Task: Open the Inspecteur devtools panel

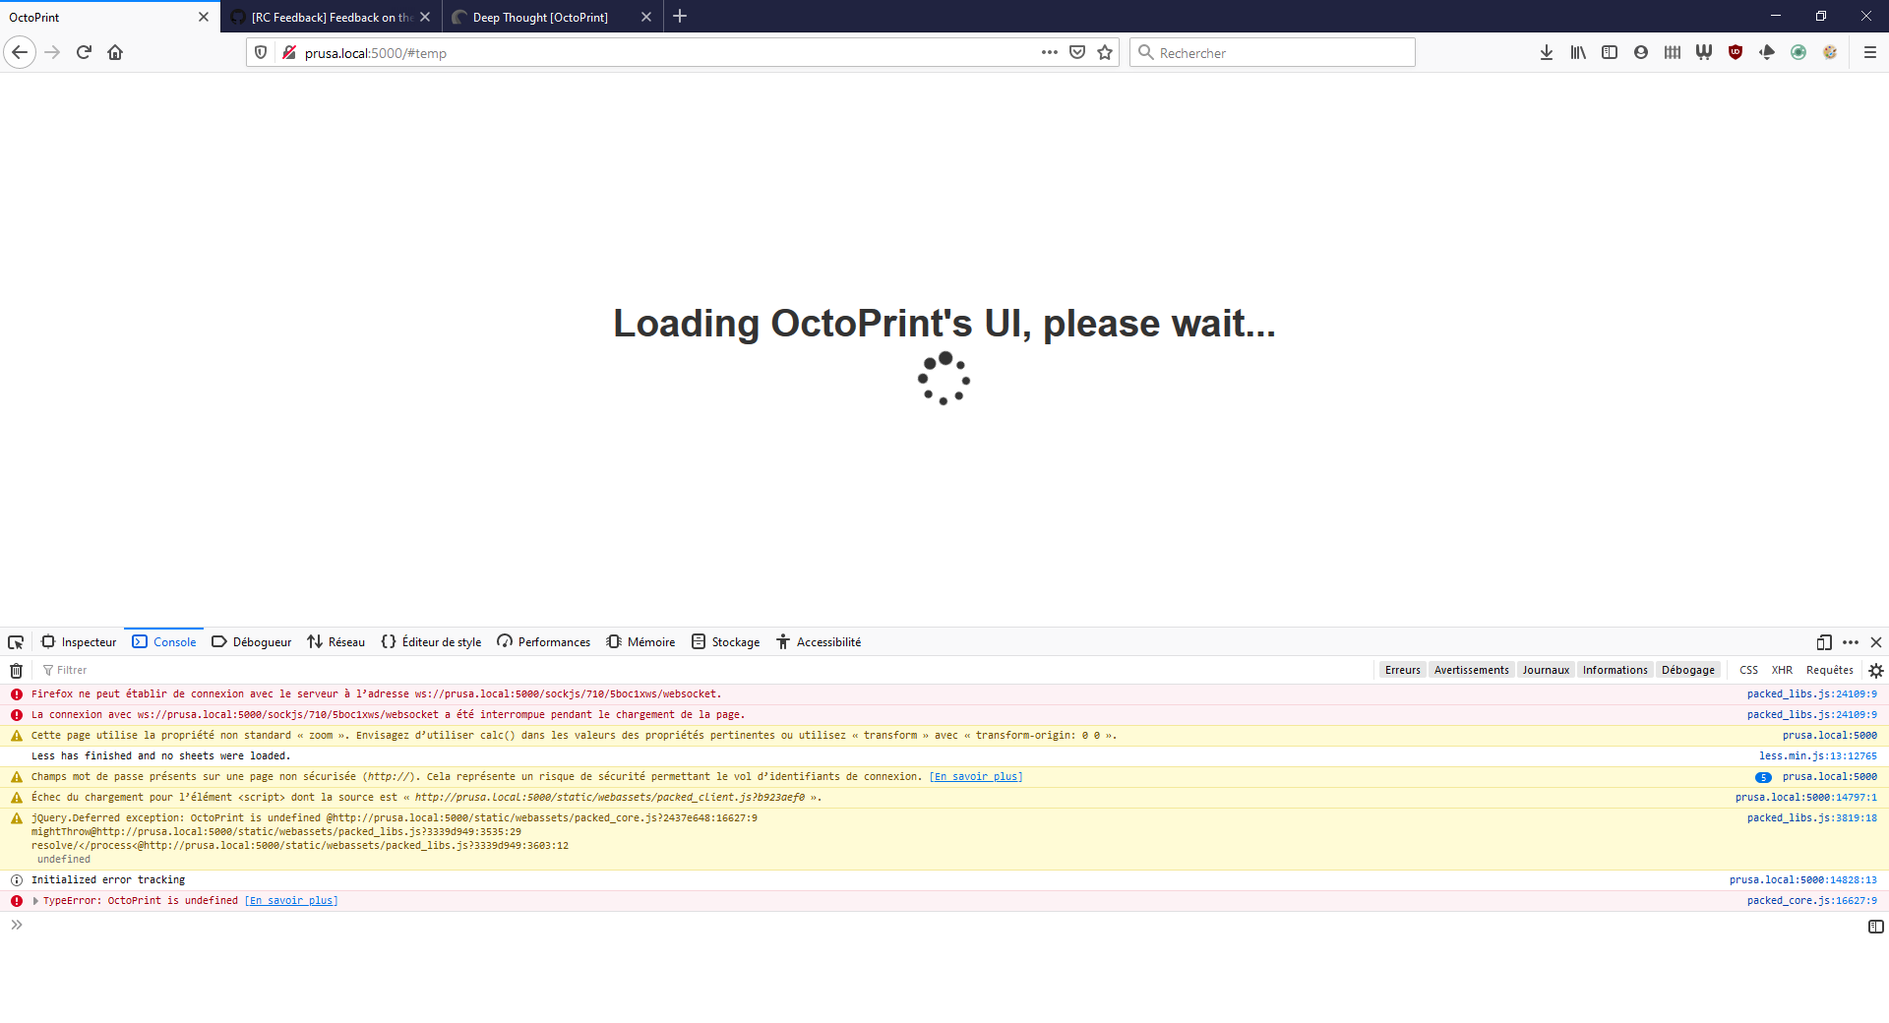Action: tap(79, 642)
